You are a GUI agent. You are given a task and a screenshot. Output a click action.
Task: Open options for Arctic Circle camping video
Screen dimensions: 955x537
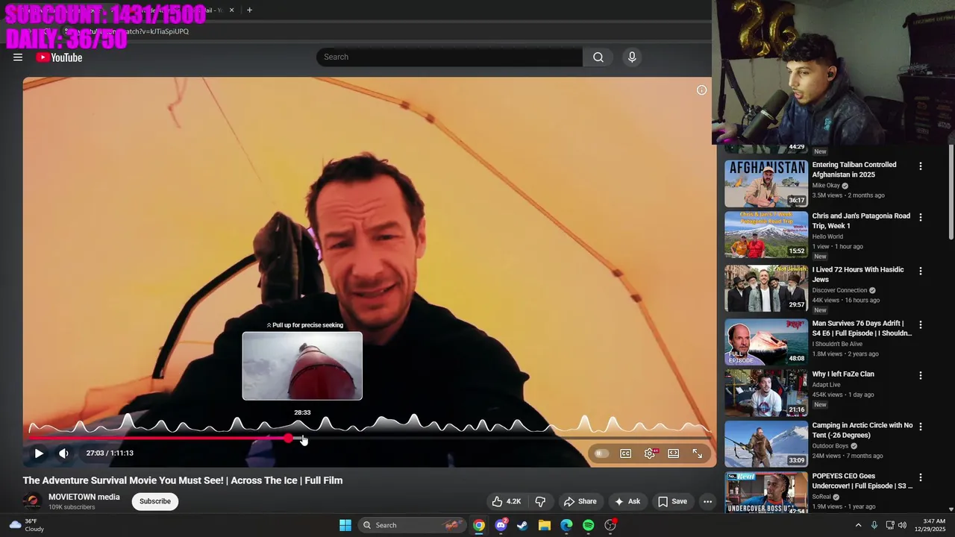(x=920, y=427)
